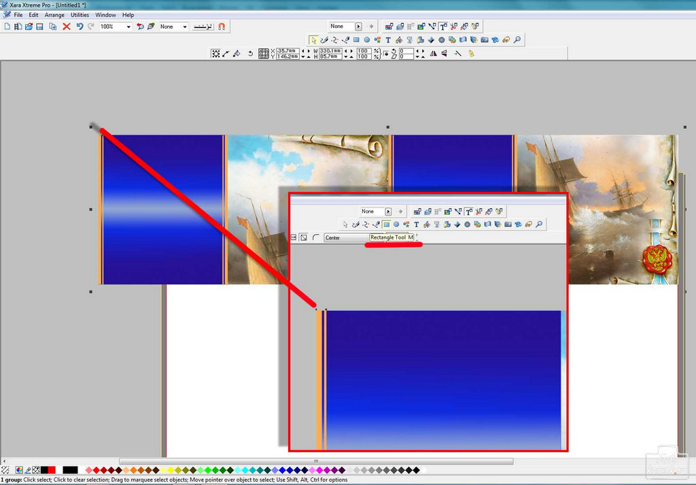
Task: Pick the colour eyedropper on colour line
Action: 28,470
